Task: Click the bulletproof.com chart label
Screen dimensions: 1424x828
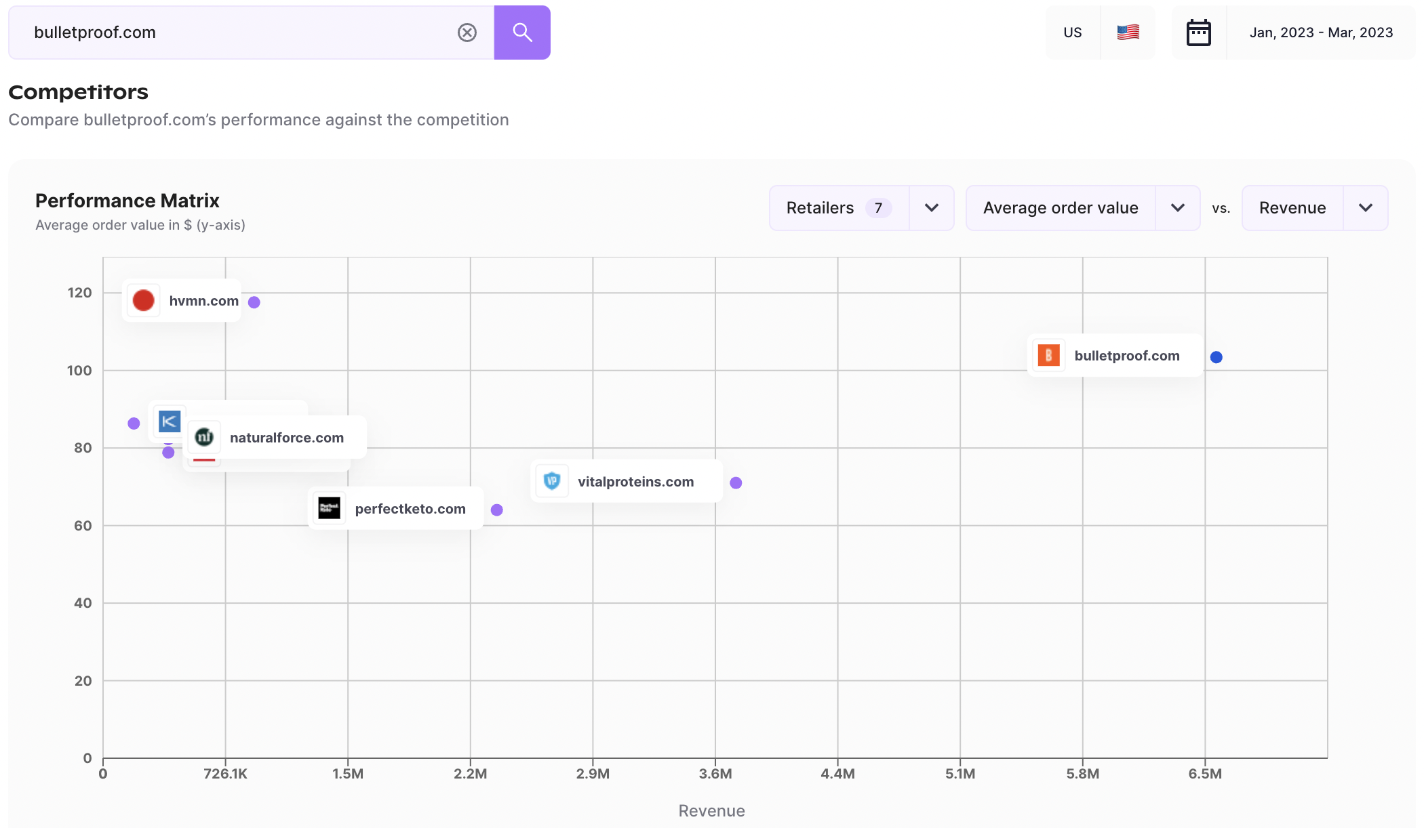Action: click(1127, 356)
